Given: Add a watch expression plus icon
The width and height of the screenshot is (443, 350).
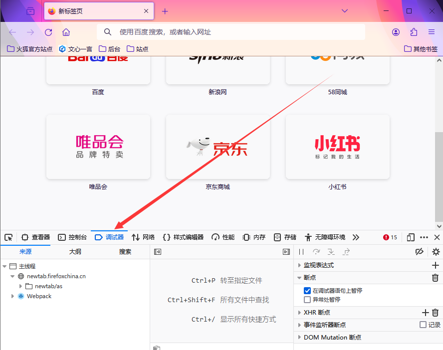Looking at the screenshot, I should click(x=436, y=265).
